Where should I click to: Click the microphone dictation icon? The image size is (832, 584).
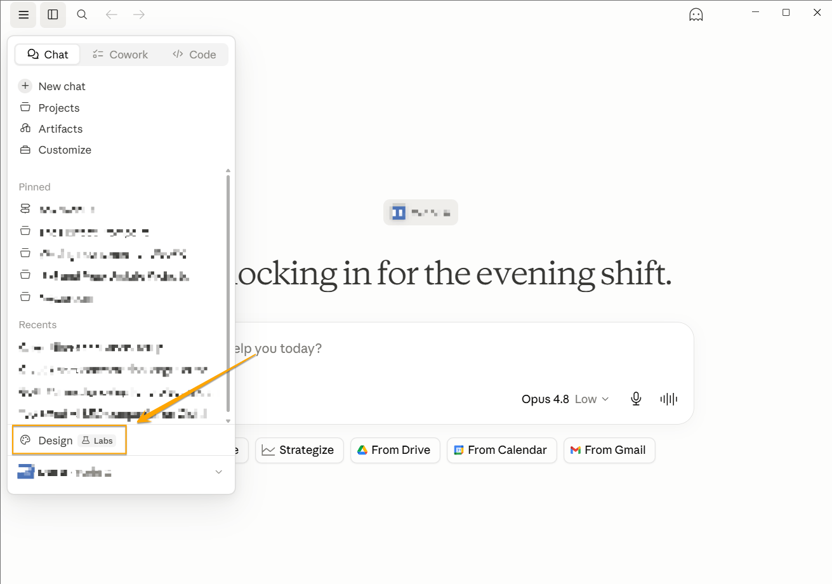coord(636,399)
